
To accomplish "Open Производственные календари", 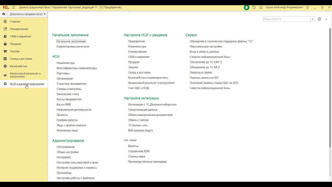I will 147,162.
